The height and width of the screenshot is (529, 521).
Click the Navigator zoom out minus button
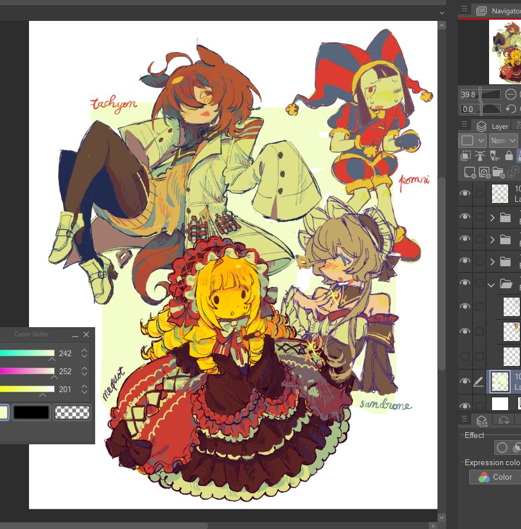(511, 94)
